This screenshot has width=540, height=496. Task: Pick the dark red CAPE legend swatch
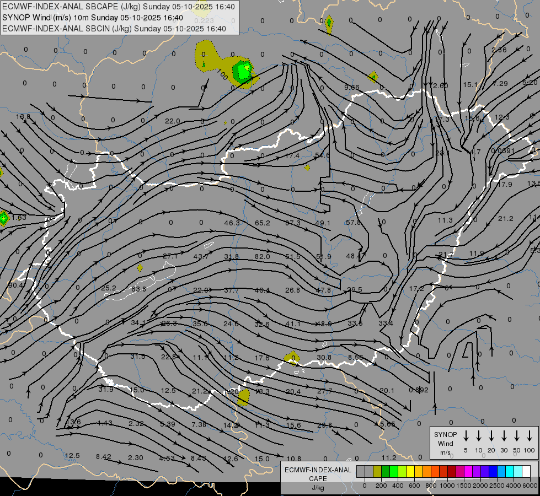(x=452, y=472)
